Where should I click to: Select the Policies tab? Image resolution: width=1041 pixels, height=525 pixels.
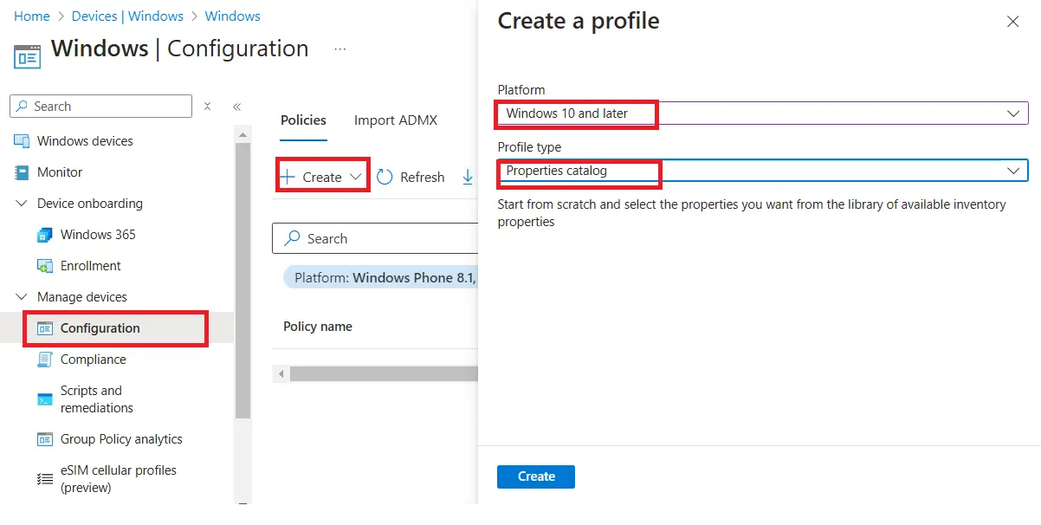[x=303, y=120]
